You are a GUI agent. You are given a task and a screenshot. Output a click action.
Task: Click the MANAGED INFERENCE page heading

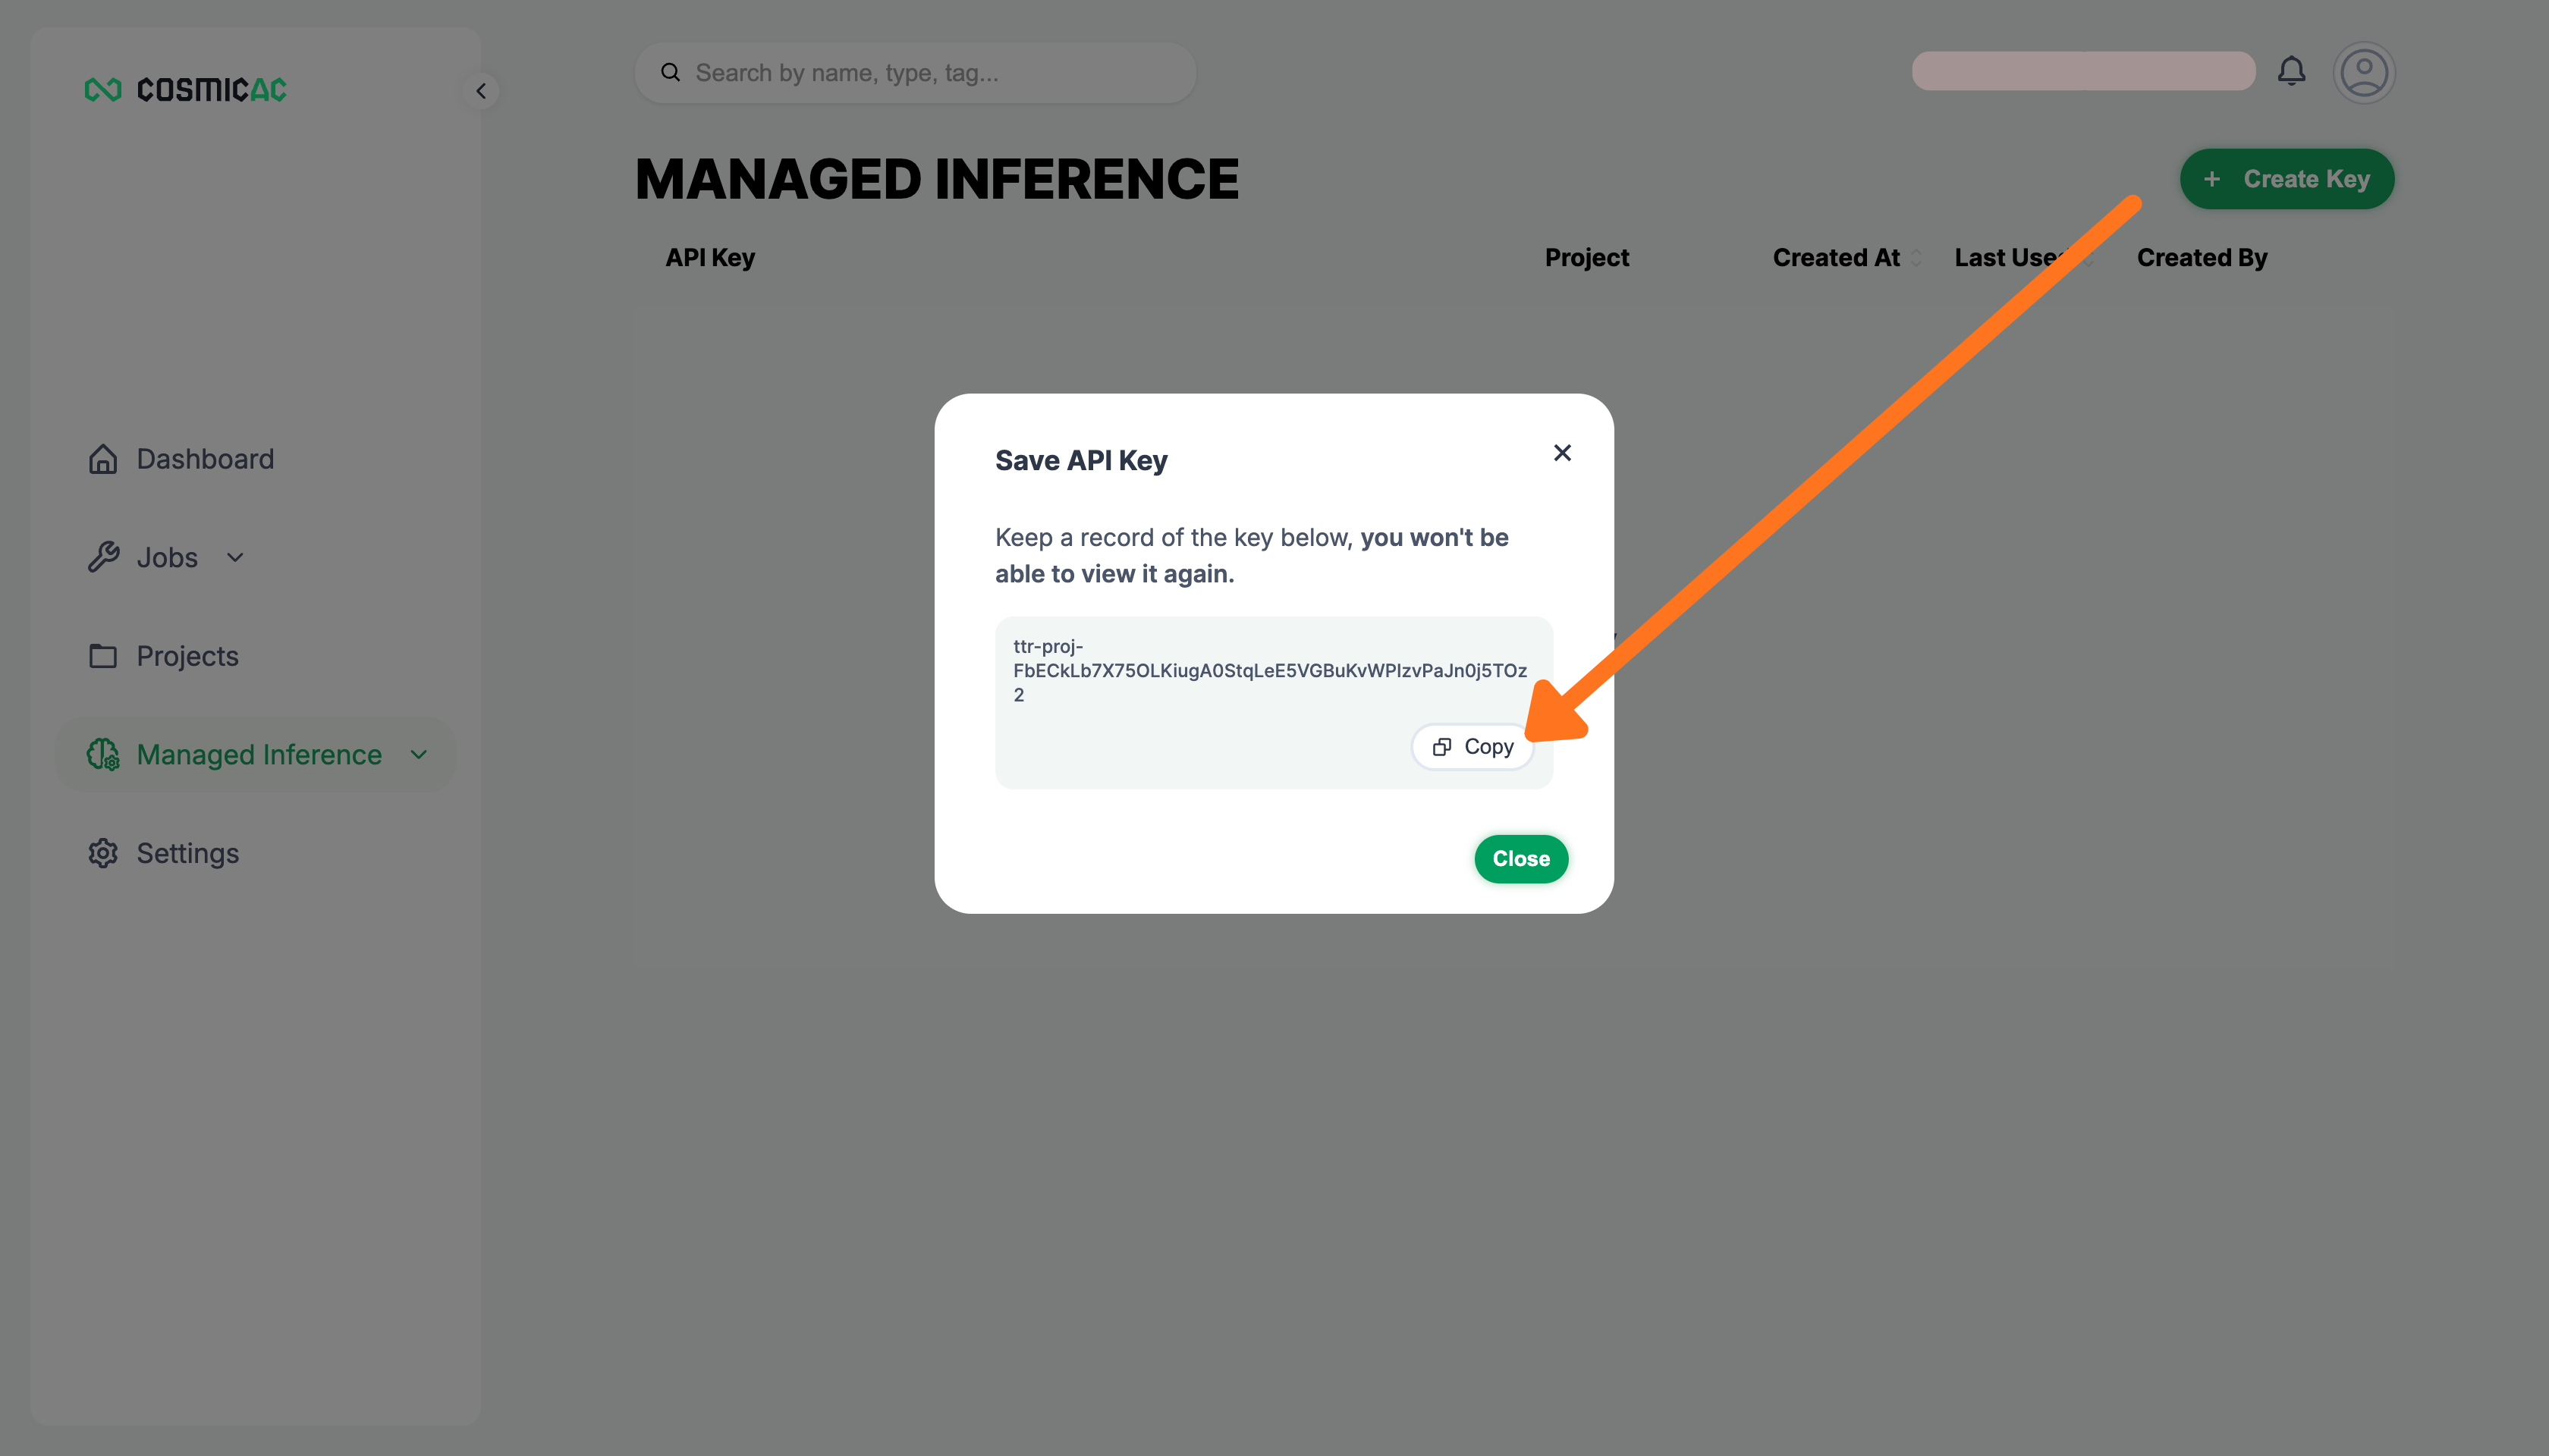click(938, 180)
